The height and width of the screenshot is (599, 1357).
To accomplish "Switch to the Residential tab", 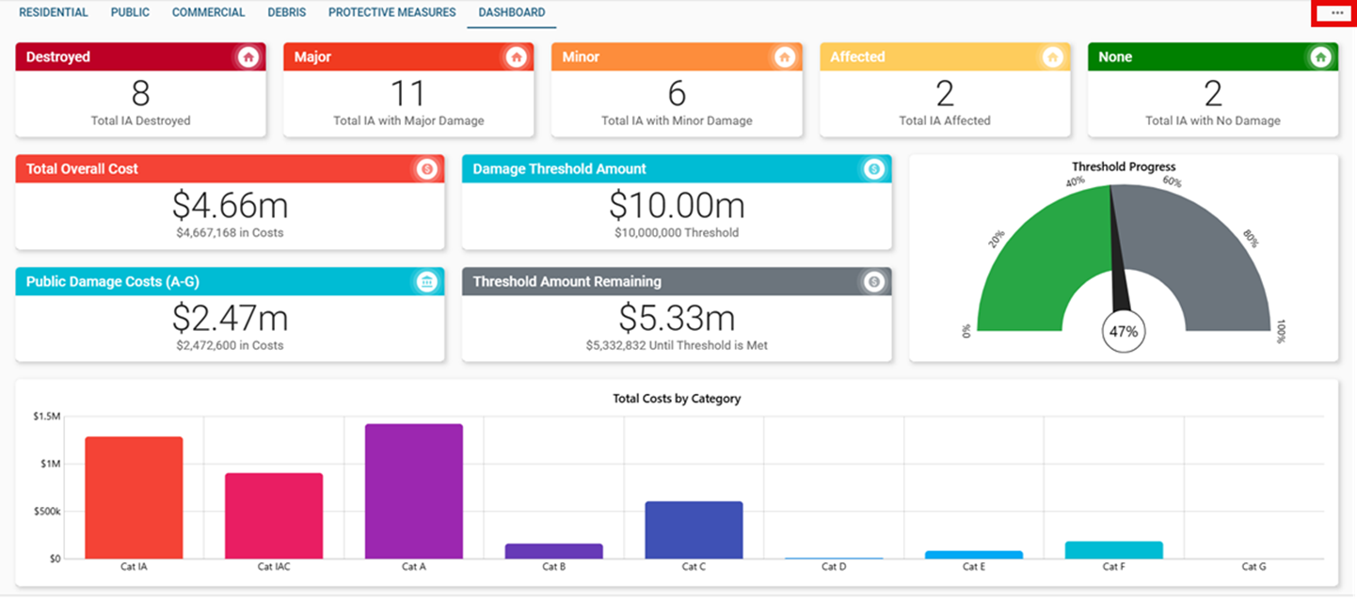I will click(x=54, y=12).
